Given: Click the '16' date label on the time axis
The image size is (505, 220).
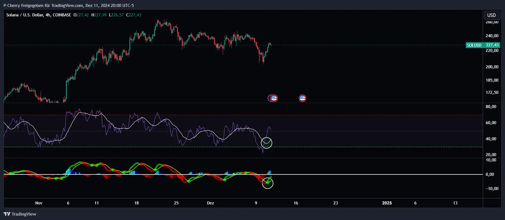Looking at the screenshot, I should tap(296, 203).
